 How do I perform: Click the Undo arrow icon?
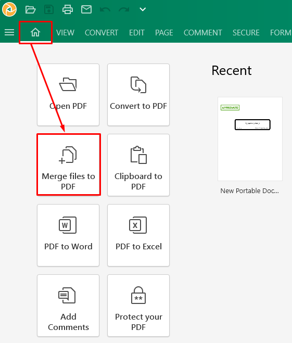pyautogui.click(x=105, y=9)
